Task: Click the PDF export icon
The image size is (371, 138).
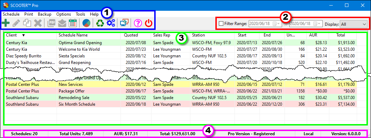Action: point(51,23)
